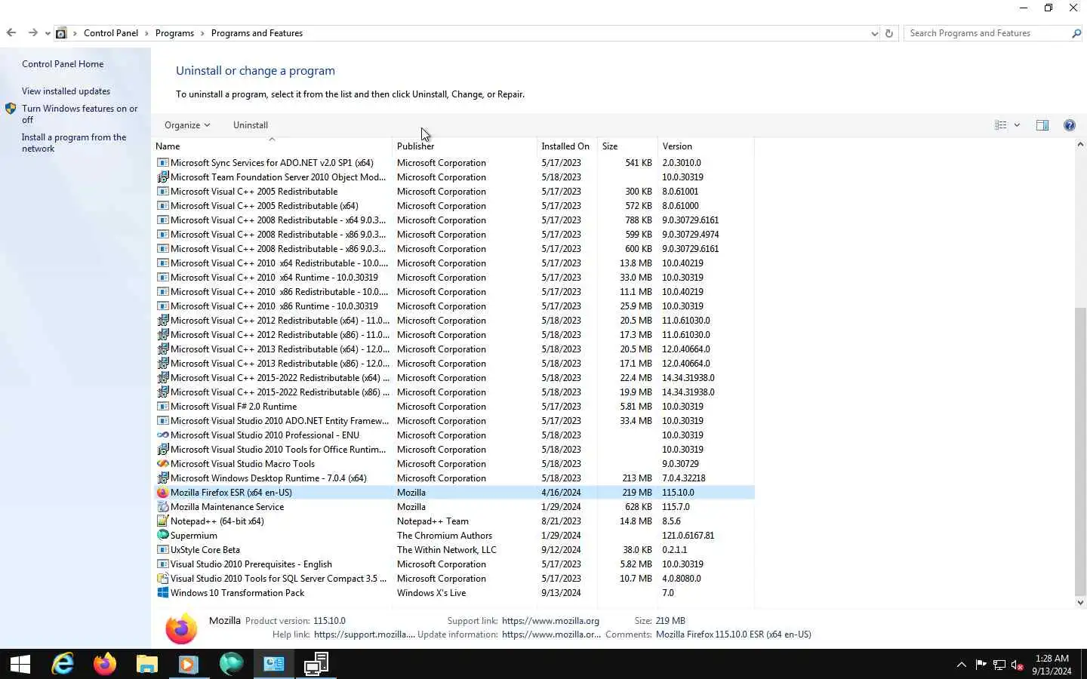Screen dimensions: 1087x679
Task: Sort by the Publisher column header
Action: pos(464,146)
